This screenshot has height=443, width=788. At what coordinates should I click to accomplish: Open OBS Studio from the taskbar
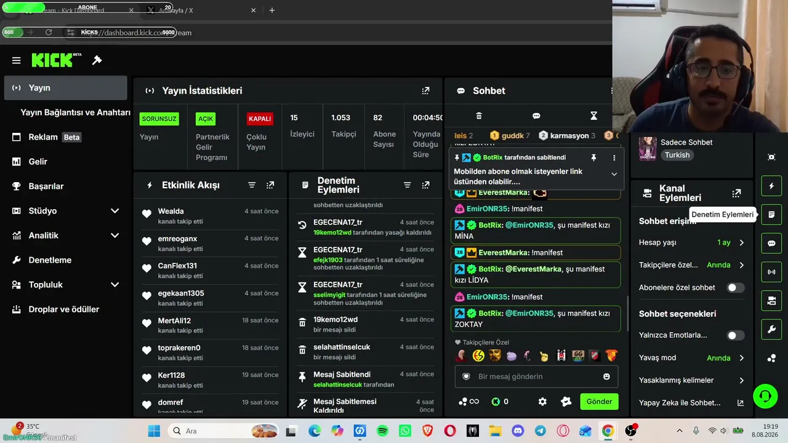pyautogui.click(x=630, y=431)
